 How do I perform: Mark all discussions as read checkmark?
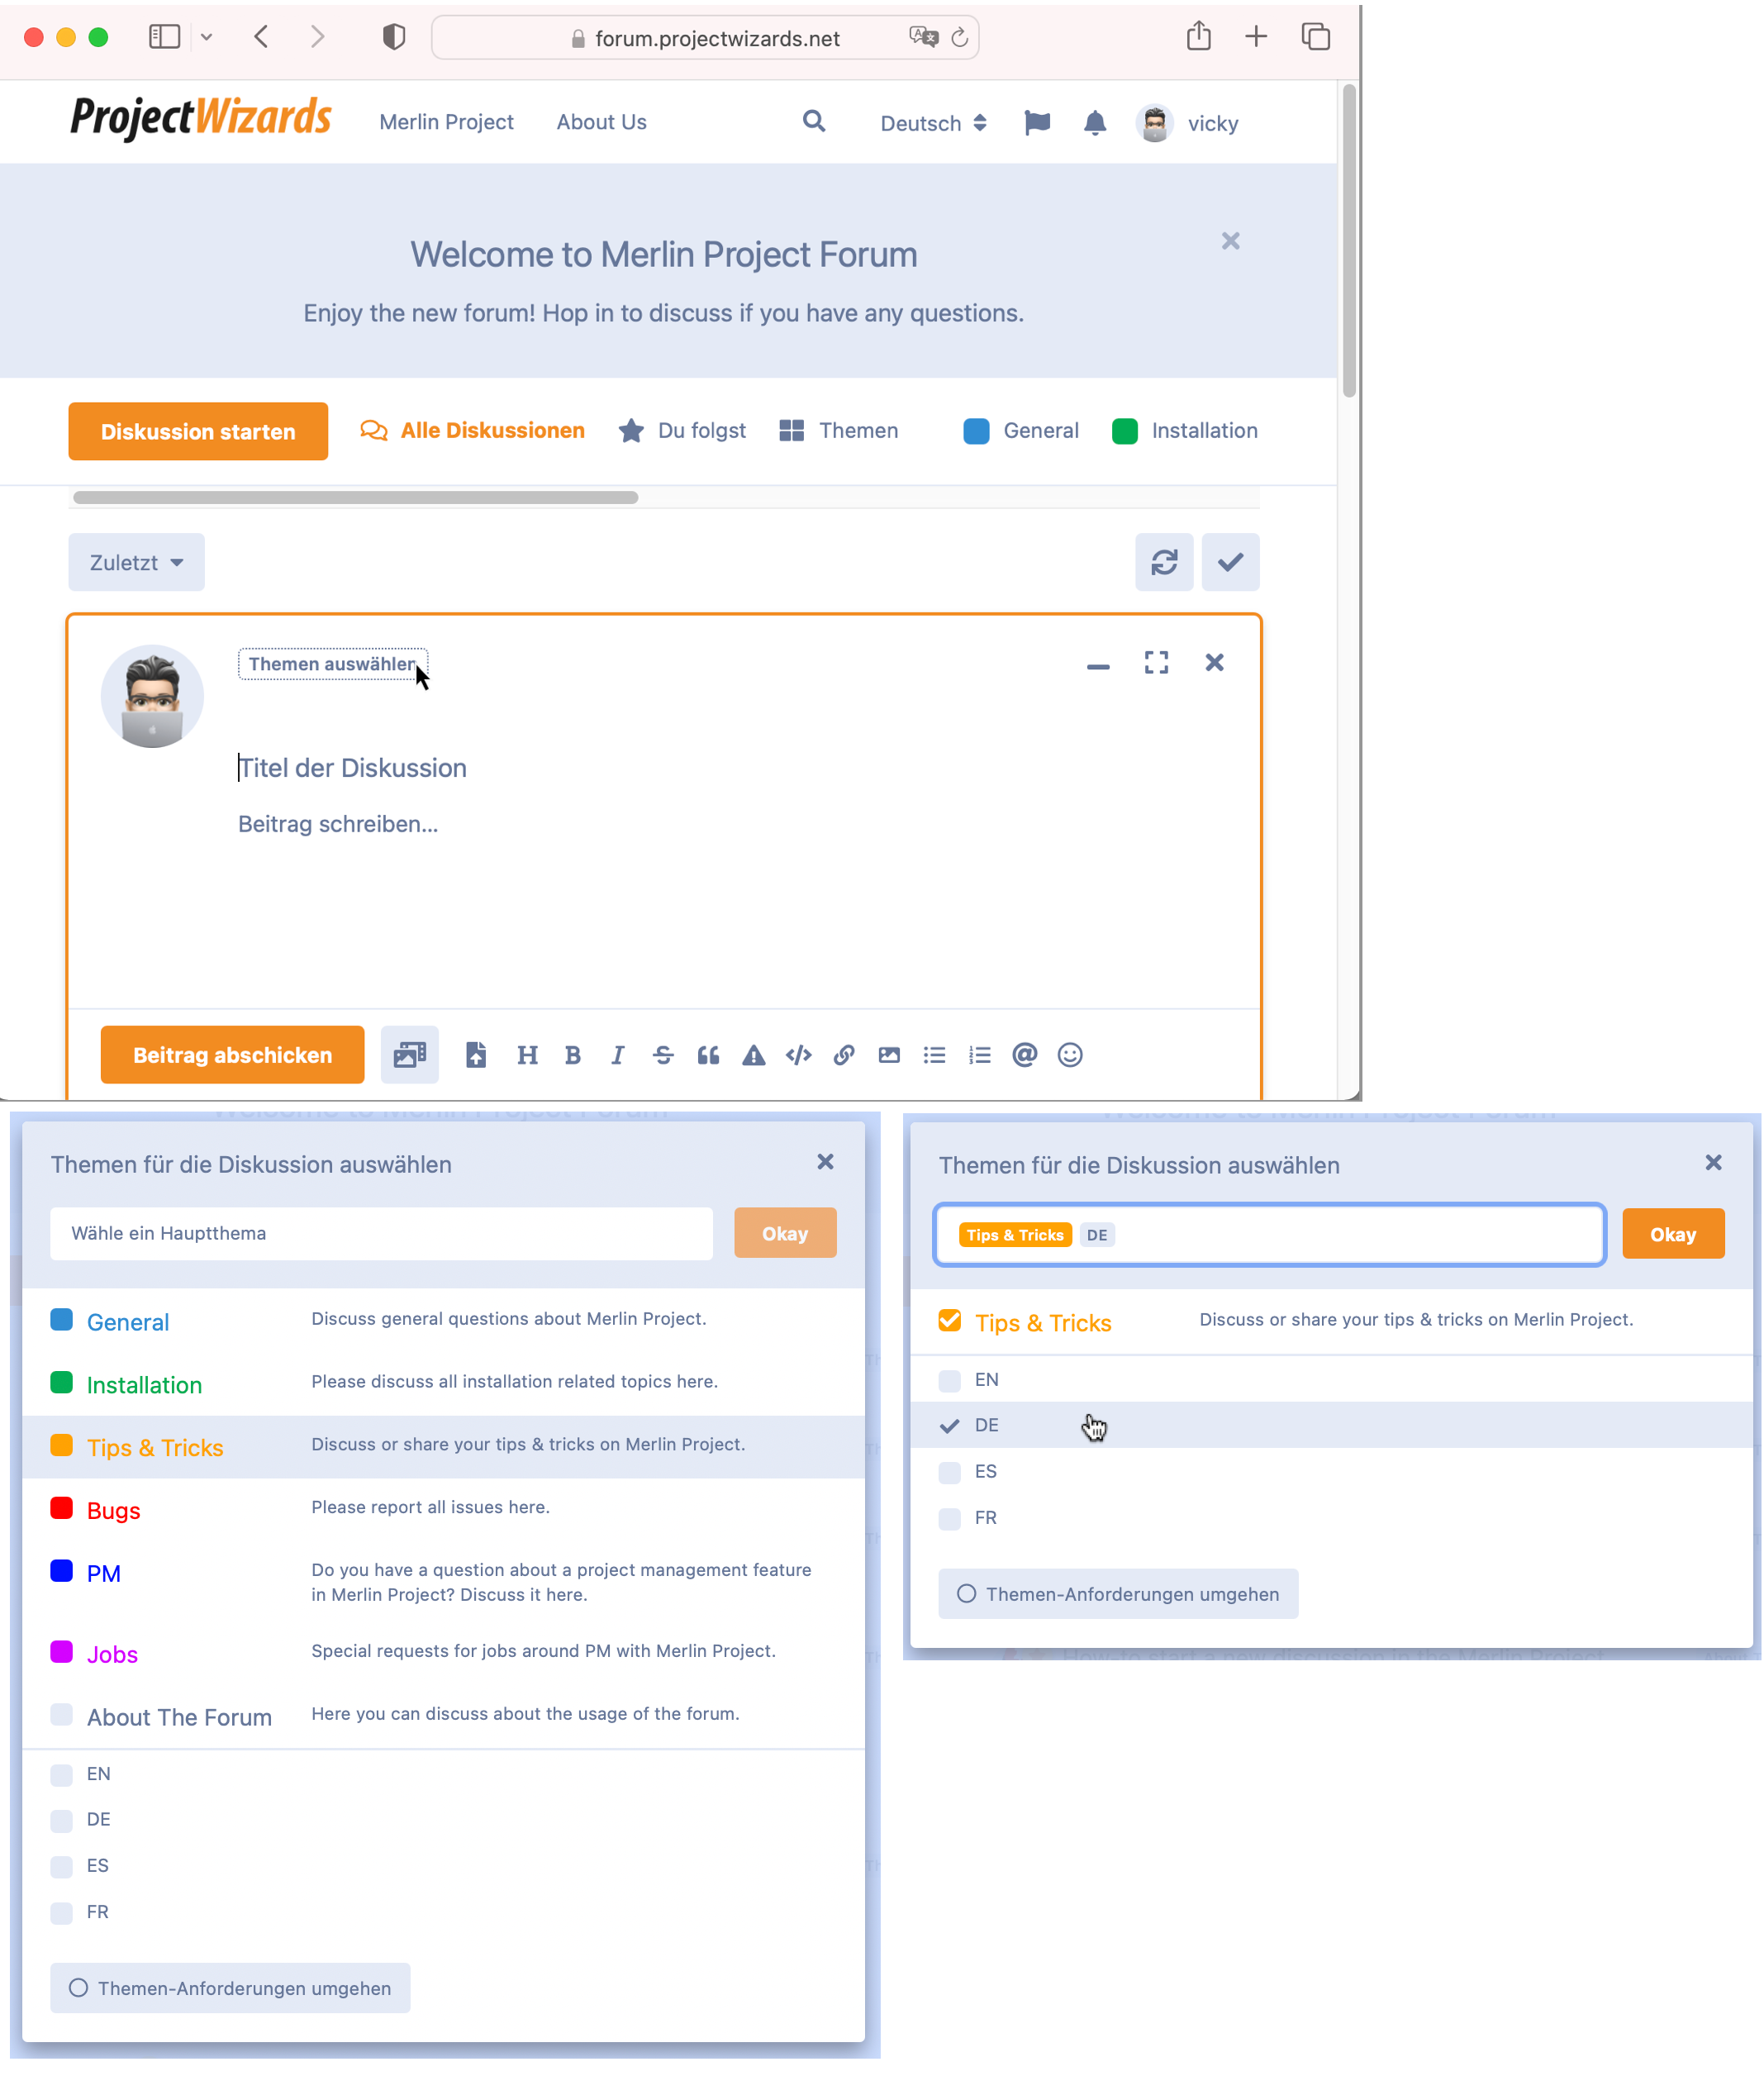(1230, 562)
